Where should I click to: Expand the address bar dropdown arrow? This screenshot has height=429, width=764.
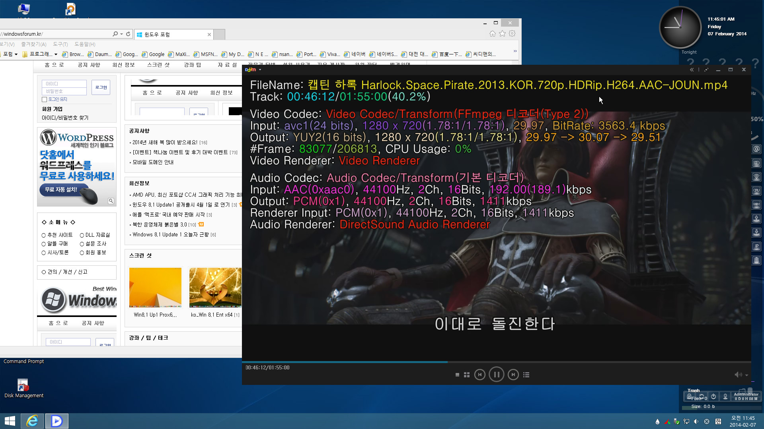[122, 34]
